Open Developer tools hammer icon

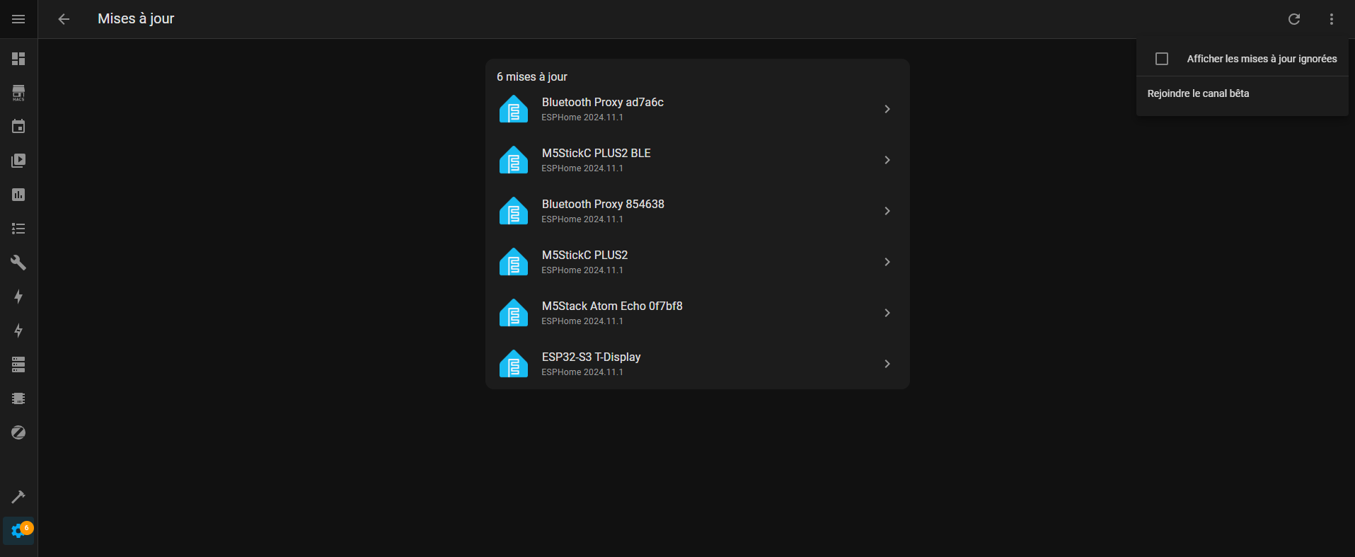coord(18,497)
